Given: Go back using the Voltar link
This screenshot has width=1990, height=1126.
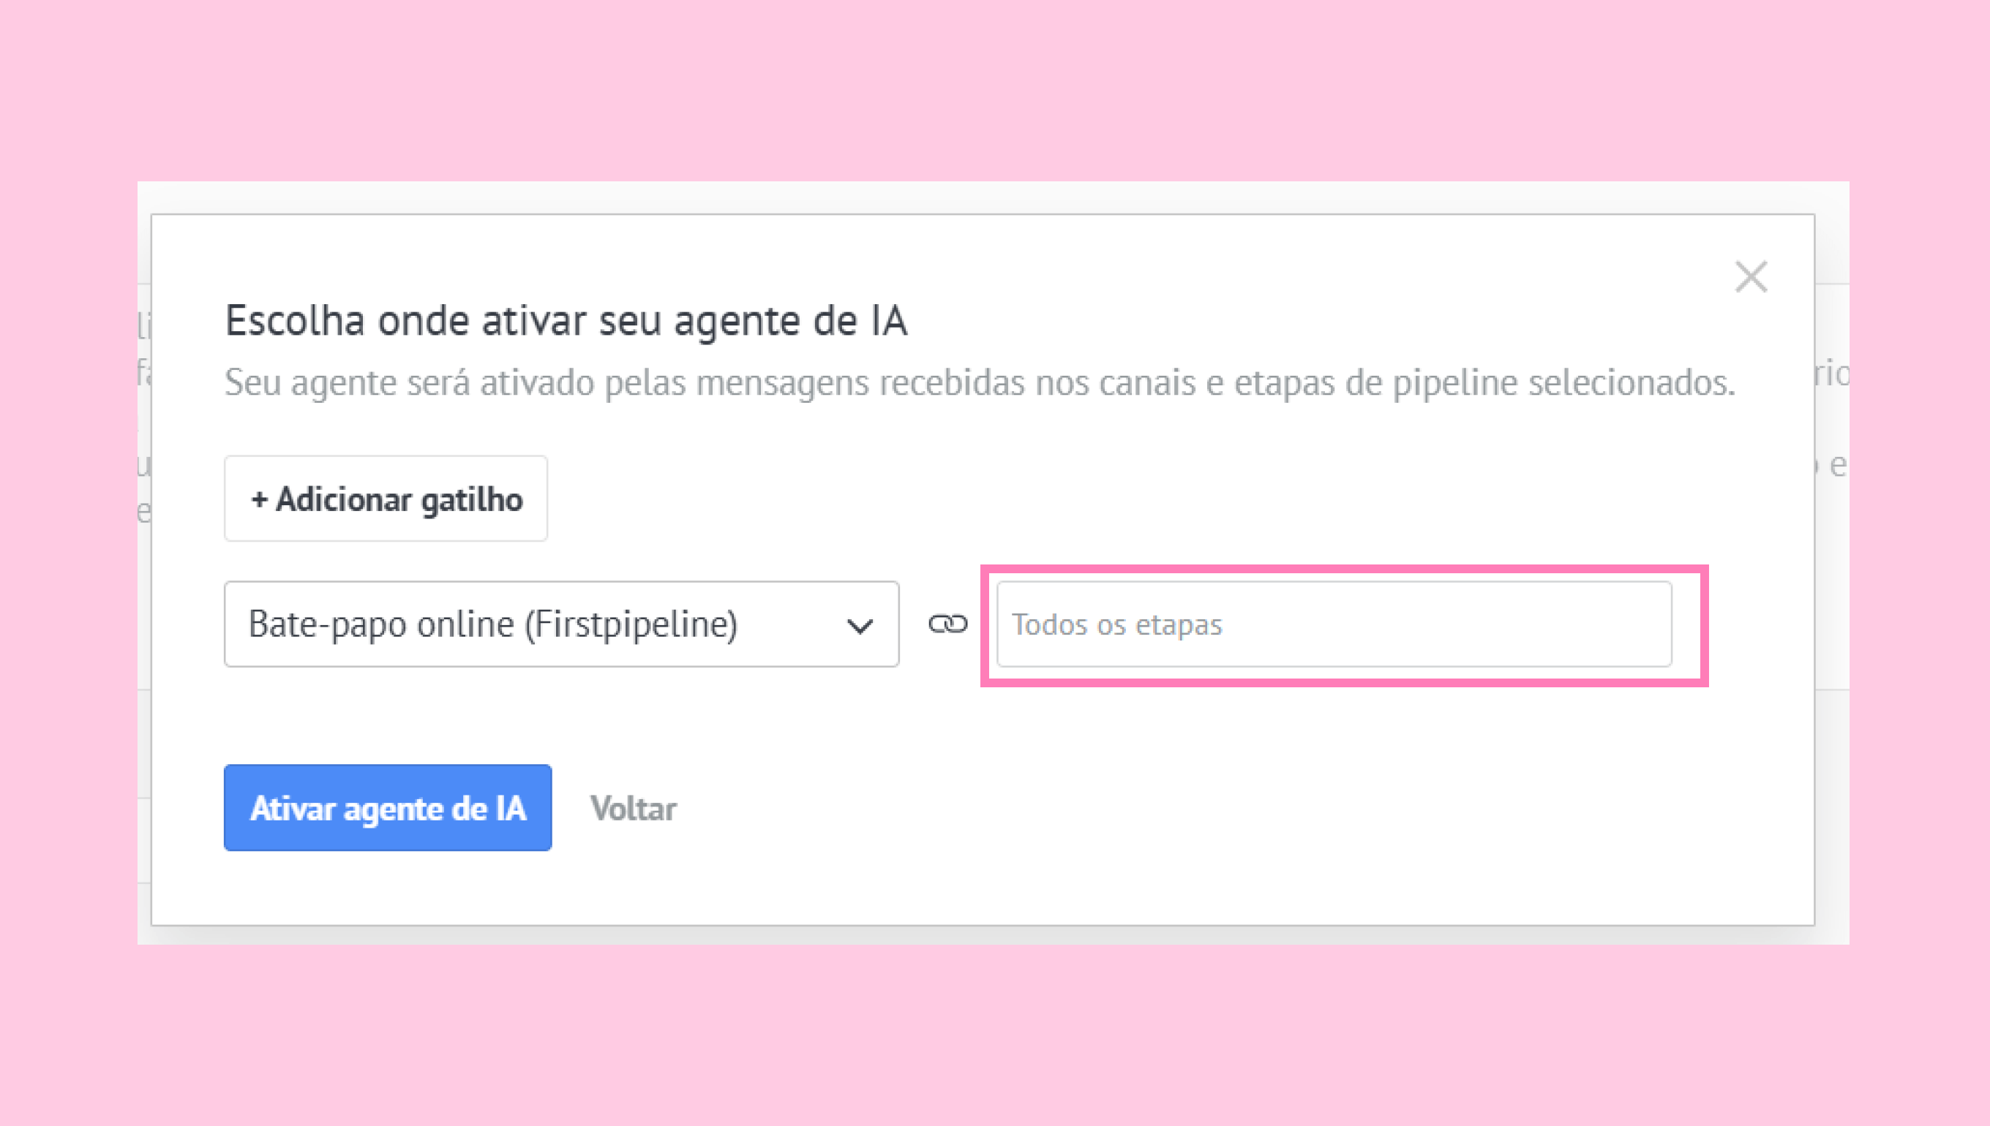Looking at the screenshot, I should (633, 809).
